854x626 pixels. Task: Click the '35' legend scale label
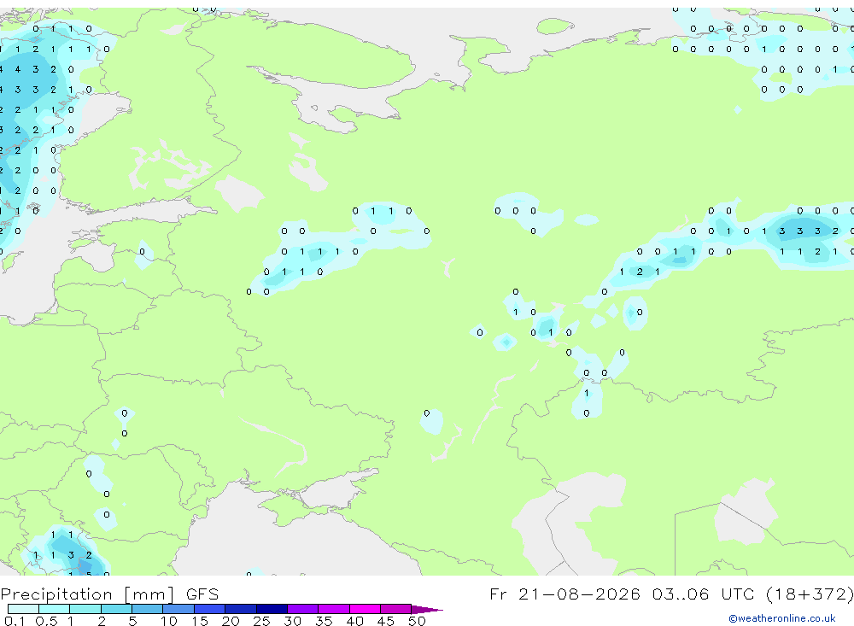click(324, 621)
